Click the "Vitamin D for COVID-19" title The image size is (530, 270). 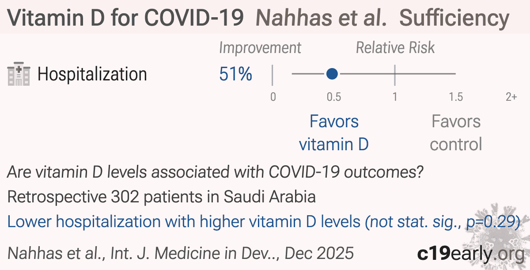(x=126, y=19)
